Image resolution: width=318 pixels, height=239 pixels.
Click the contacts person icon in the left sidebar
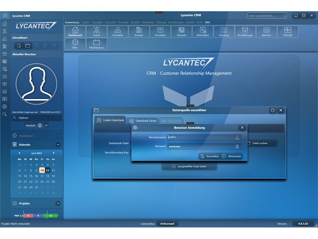pyautogui.click(x=4, y=39)
